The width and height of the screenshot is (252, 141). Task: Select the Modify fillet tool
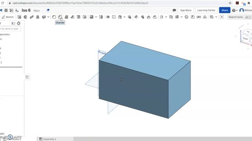click(x=136, y=17)
